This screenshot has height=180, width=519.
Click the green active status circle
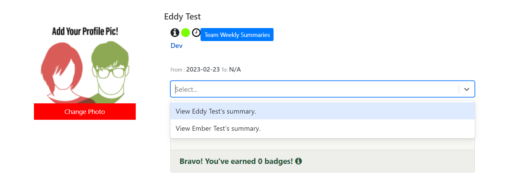pos(185,33)
